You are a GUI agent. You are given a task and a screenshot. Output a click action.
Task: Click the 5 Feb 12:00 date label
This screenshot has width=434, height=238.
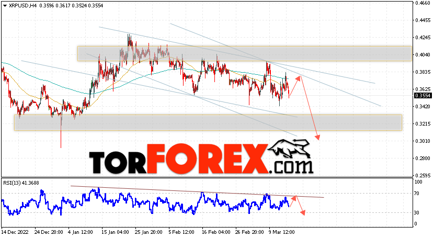pyautogui.click(x=181, y=232)
